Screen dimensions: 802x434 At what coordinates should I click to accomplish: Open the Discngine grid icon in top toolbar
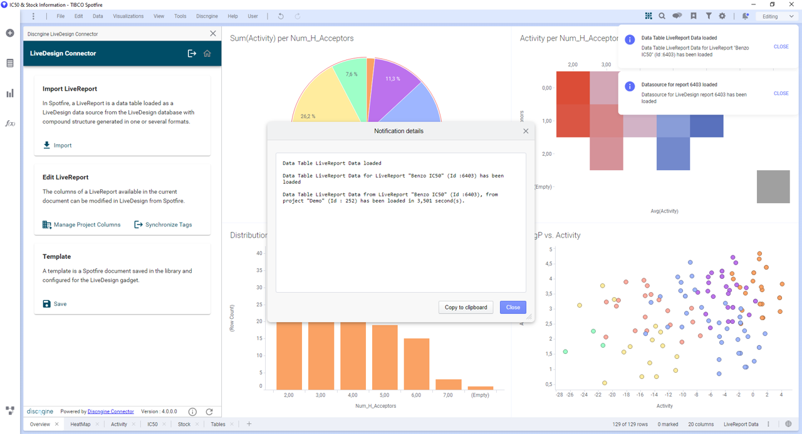click(648, 16)
